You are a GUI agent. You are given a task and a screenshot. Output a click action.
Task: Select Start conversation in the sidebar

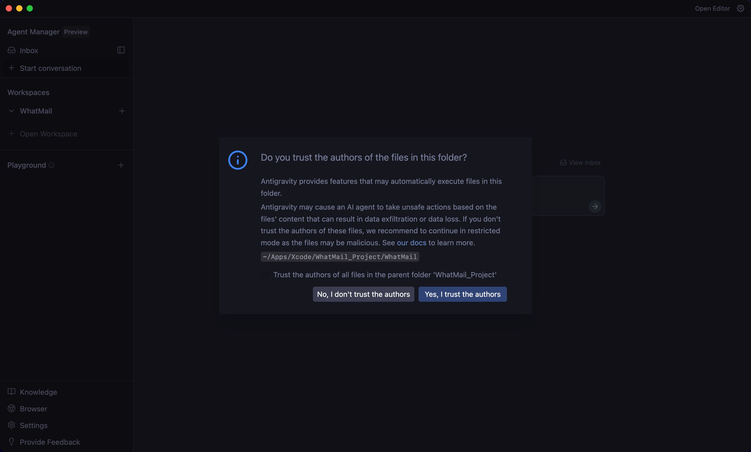point(50,68)
